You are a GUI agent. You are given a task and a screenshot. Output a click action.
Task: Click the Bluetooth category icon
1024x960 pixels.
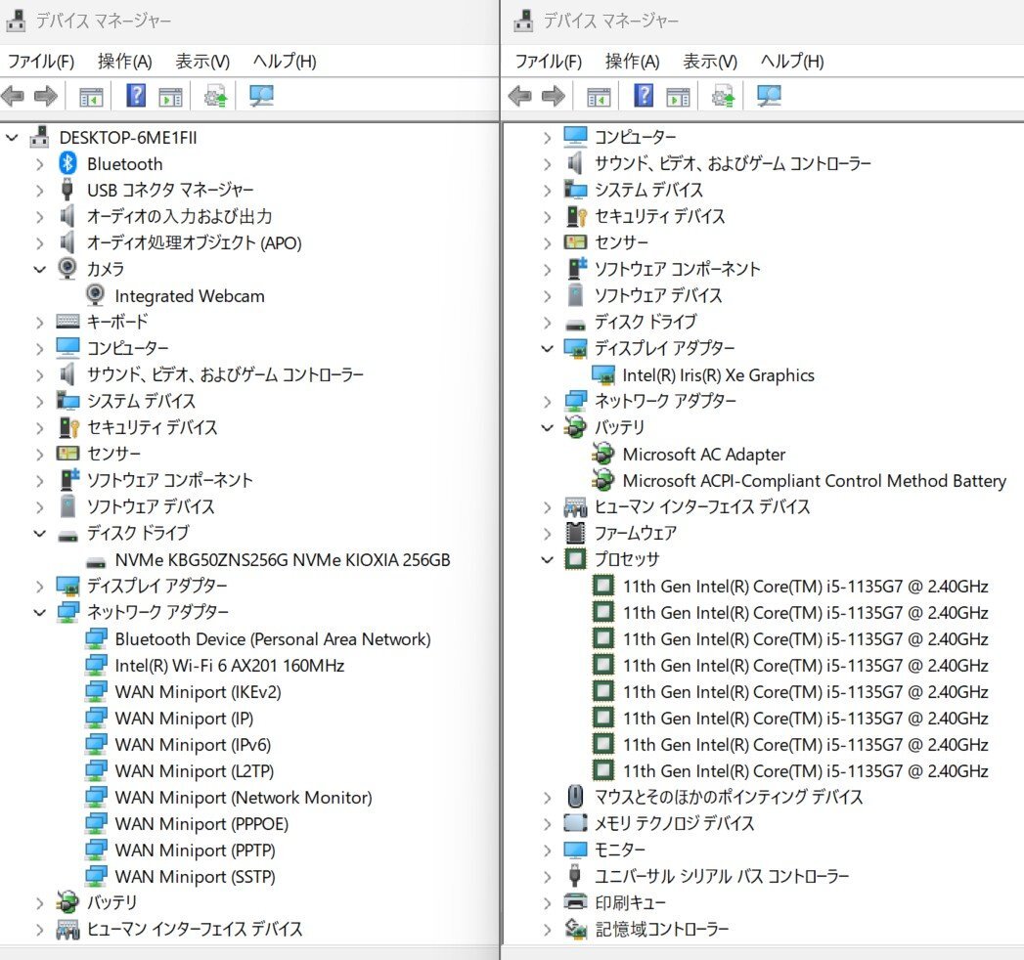[67, 163]
